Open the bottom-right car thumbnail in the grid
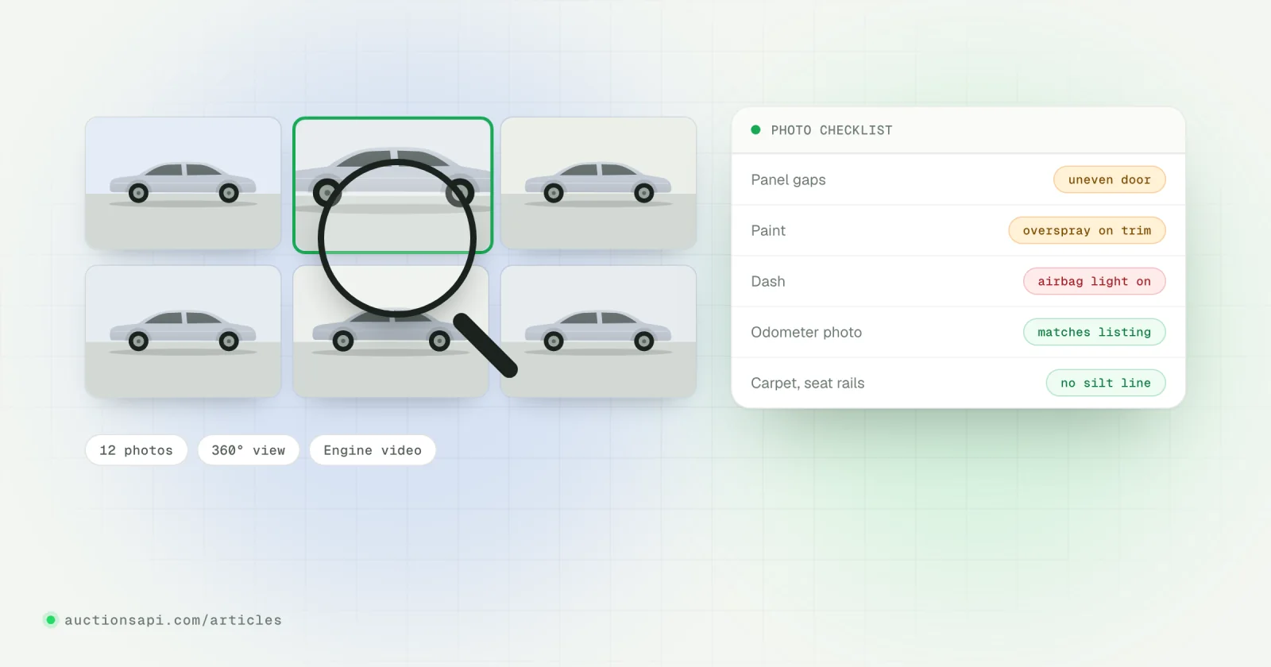 point(598,331)
